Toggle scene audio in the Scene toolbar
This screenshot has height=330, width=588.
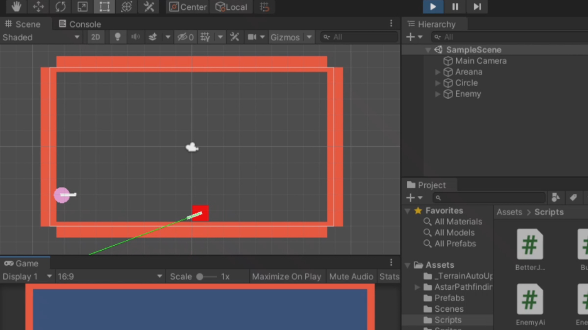(136, 37)
